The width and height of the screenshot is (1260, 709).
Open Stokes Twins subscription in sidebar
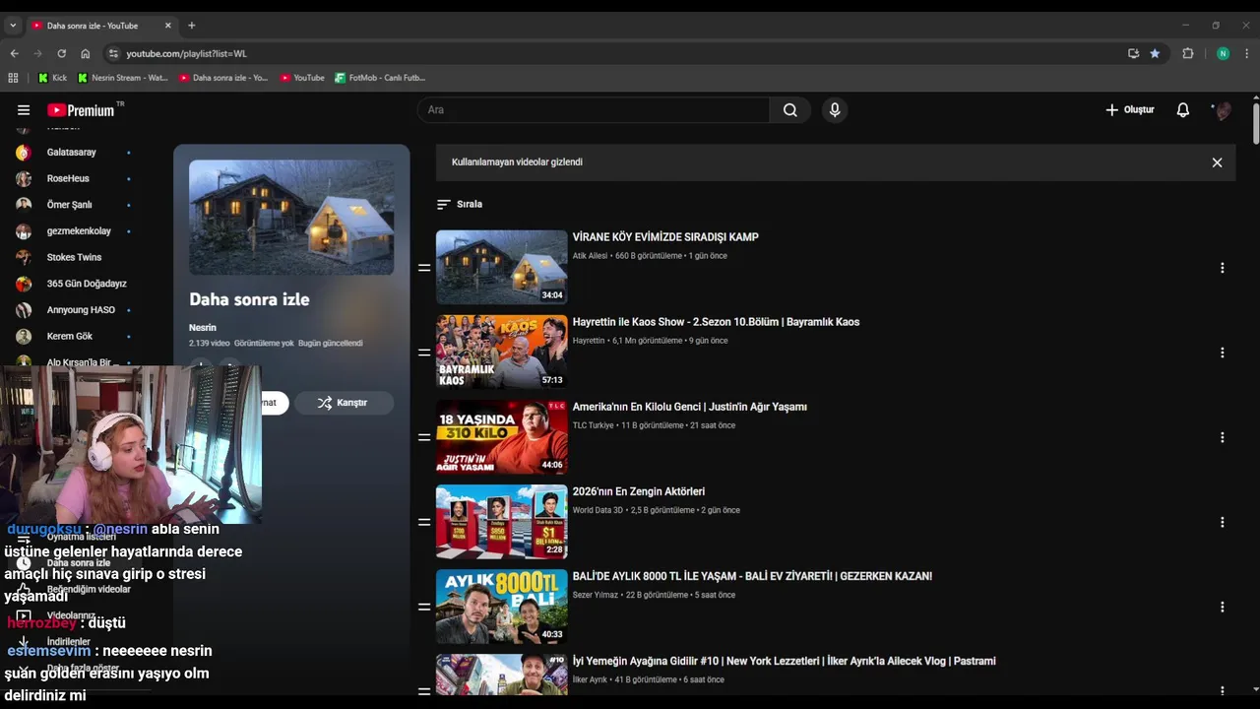[x=74, y=257]
